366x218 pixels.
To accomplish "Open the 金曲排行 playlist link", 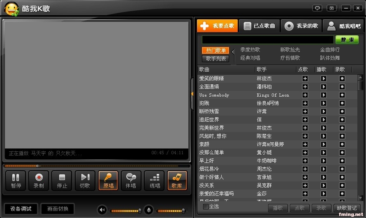I will tap(330, 50).
